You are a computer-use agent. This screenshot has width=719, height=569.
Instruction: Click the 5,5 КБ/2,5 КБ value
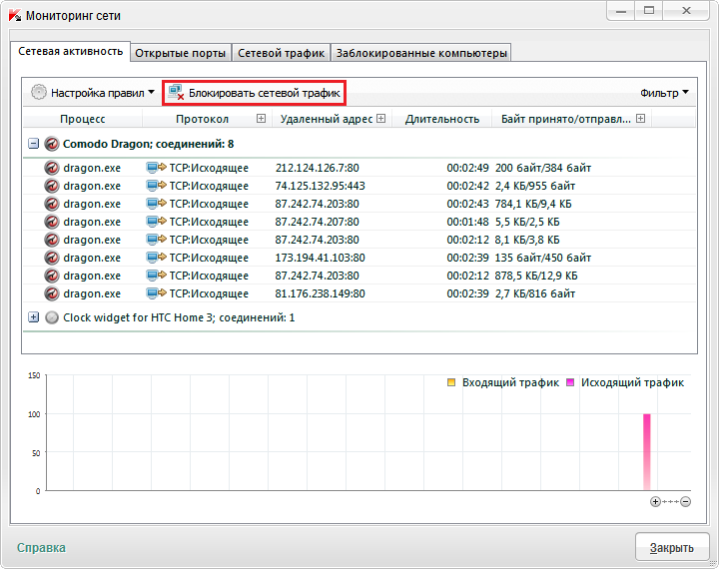pos(527,222)
